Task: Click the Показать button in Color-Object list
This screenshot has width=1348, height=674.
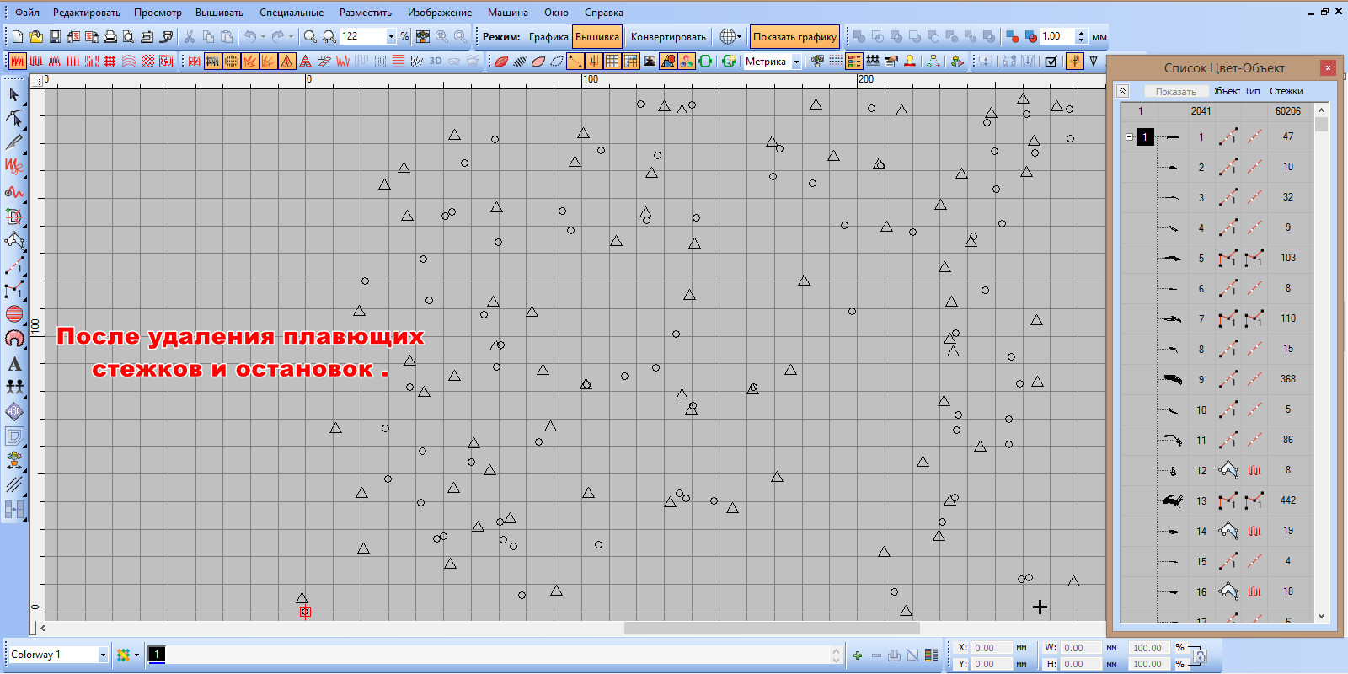Action: [1176, 91]
